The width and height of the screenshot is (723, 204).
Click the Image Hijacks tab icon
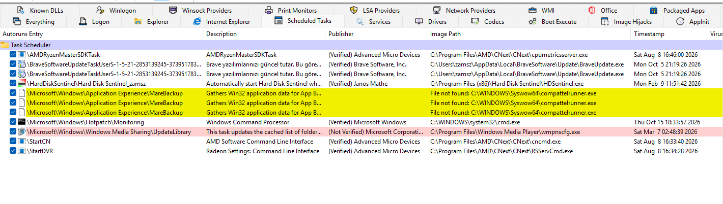(x=605, y=21)
